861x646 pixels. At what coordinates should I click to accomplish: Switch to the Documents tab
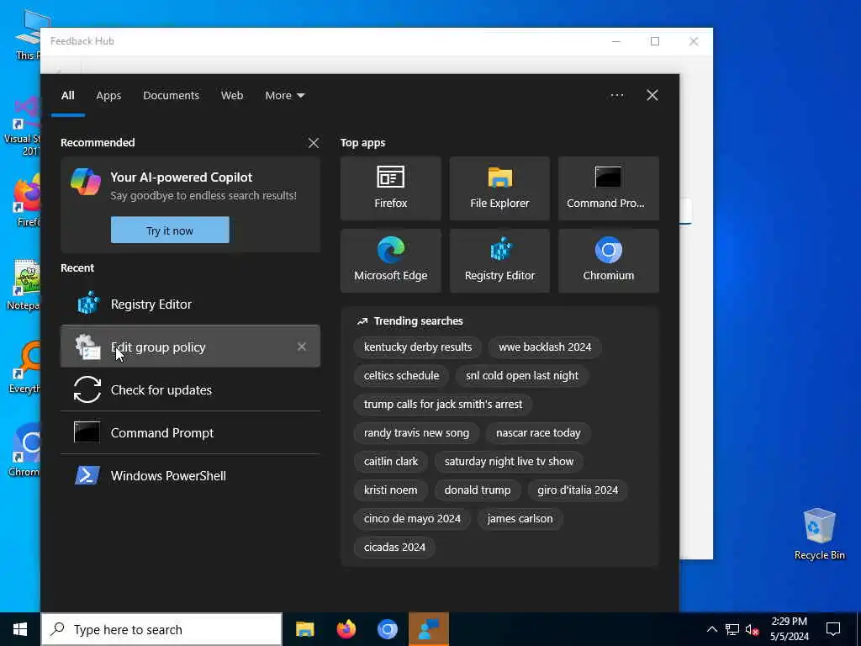pyautogui.click(x=171, y=96)
